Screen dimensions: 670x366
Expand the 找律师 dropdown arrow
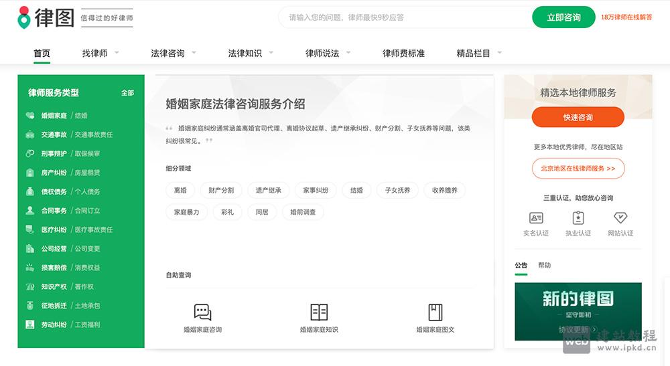click(x=117, y=53)
